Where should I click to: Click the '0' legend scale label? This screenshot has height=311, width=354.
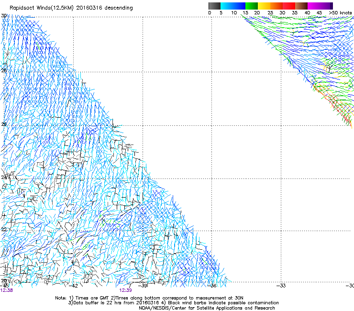210,13
